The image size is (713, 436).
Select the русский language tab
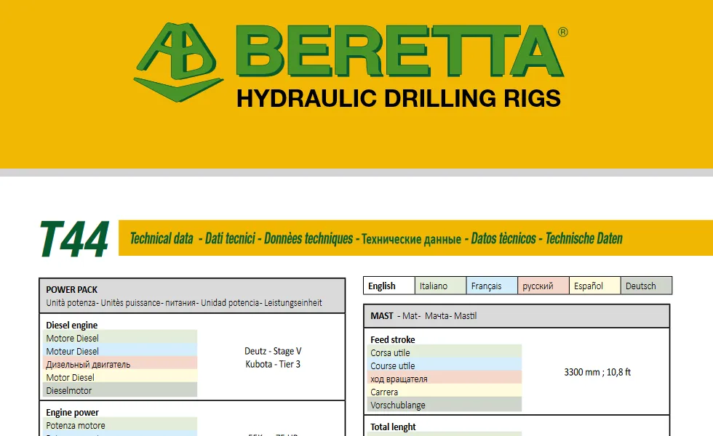543,286
